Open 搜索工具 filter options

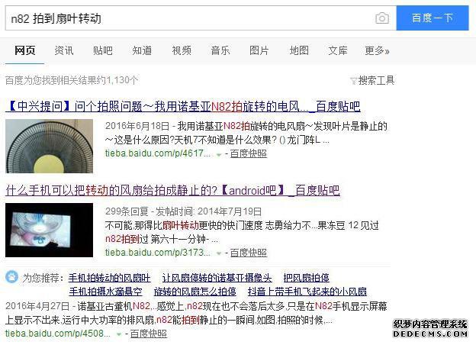pyautogui.click(x=376, y=80)
